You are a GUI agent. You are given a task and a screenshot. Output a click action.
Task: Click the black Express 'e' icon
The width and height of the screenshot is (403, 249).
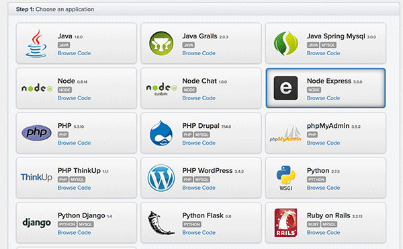pyautogui.click(x=286, y=88)
